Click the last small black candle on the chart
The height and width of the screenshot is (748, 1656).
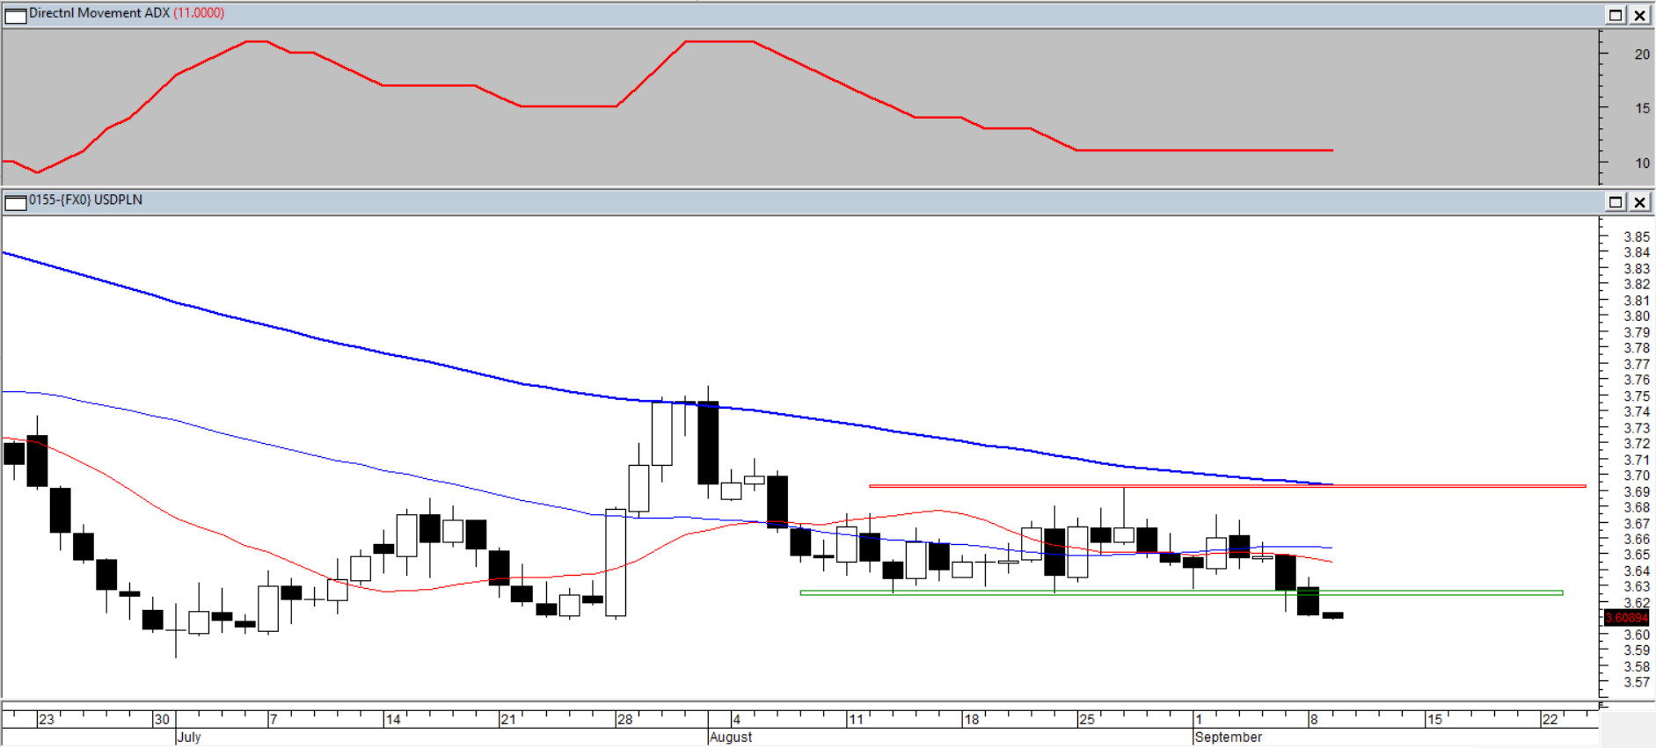point(1332,615)
